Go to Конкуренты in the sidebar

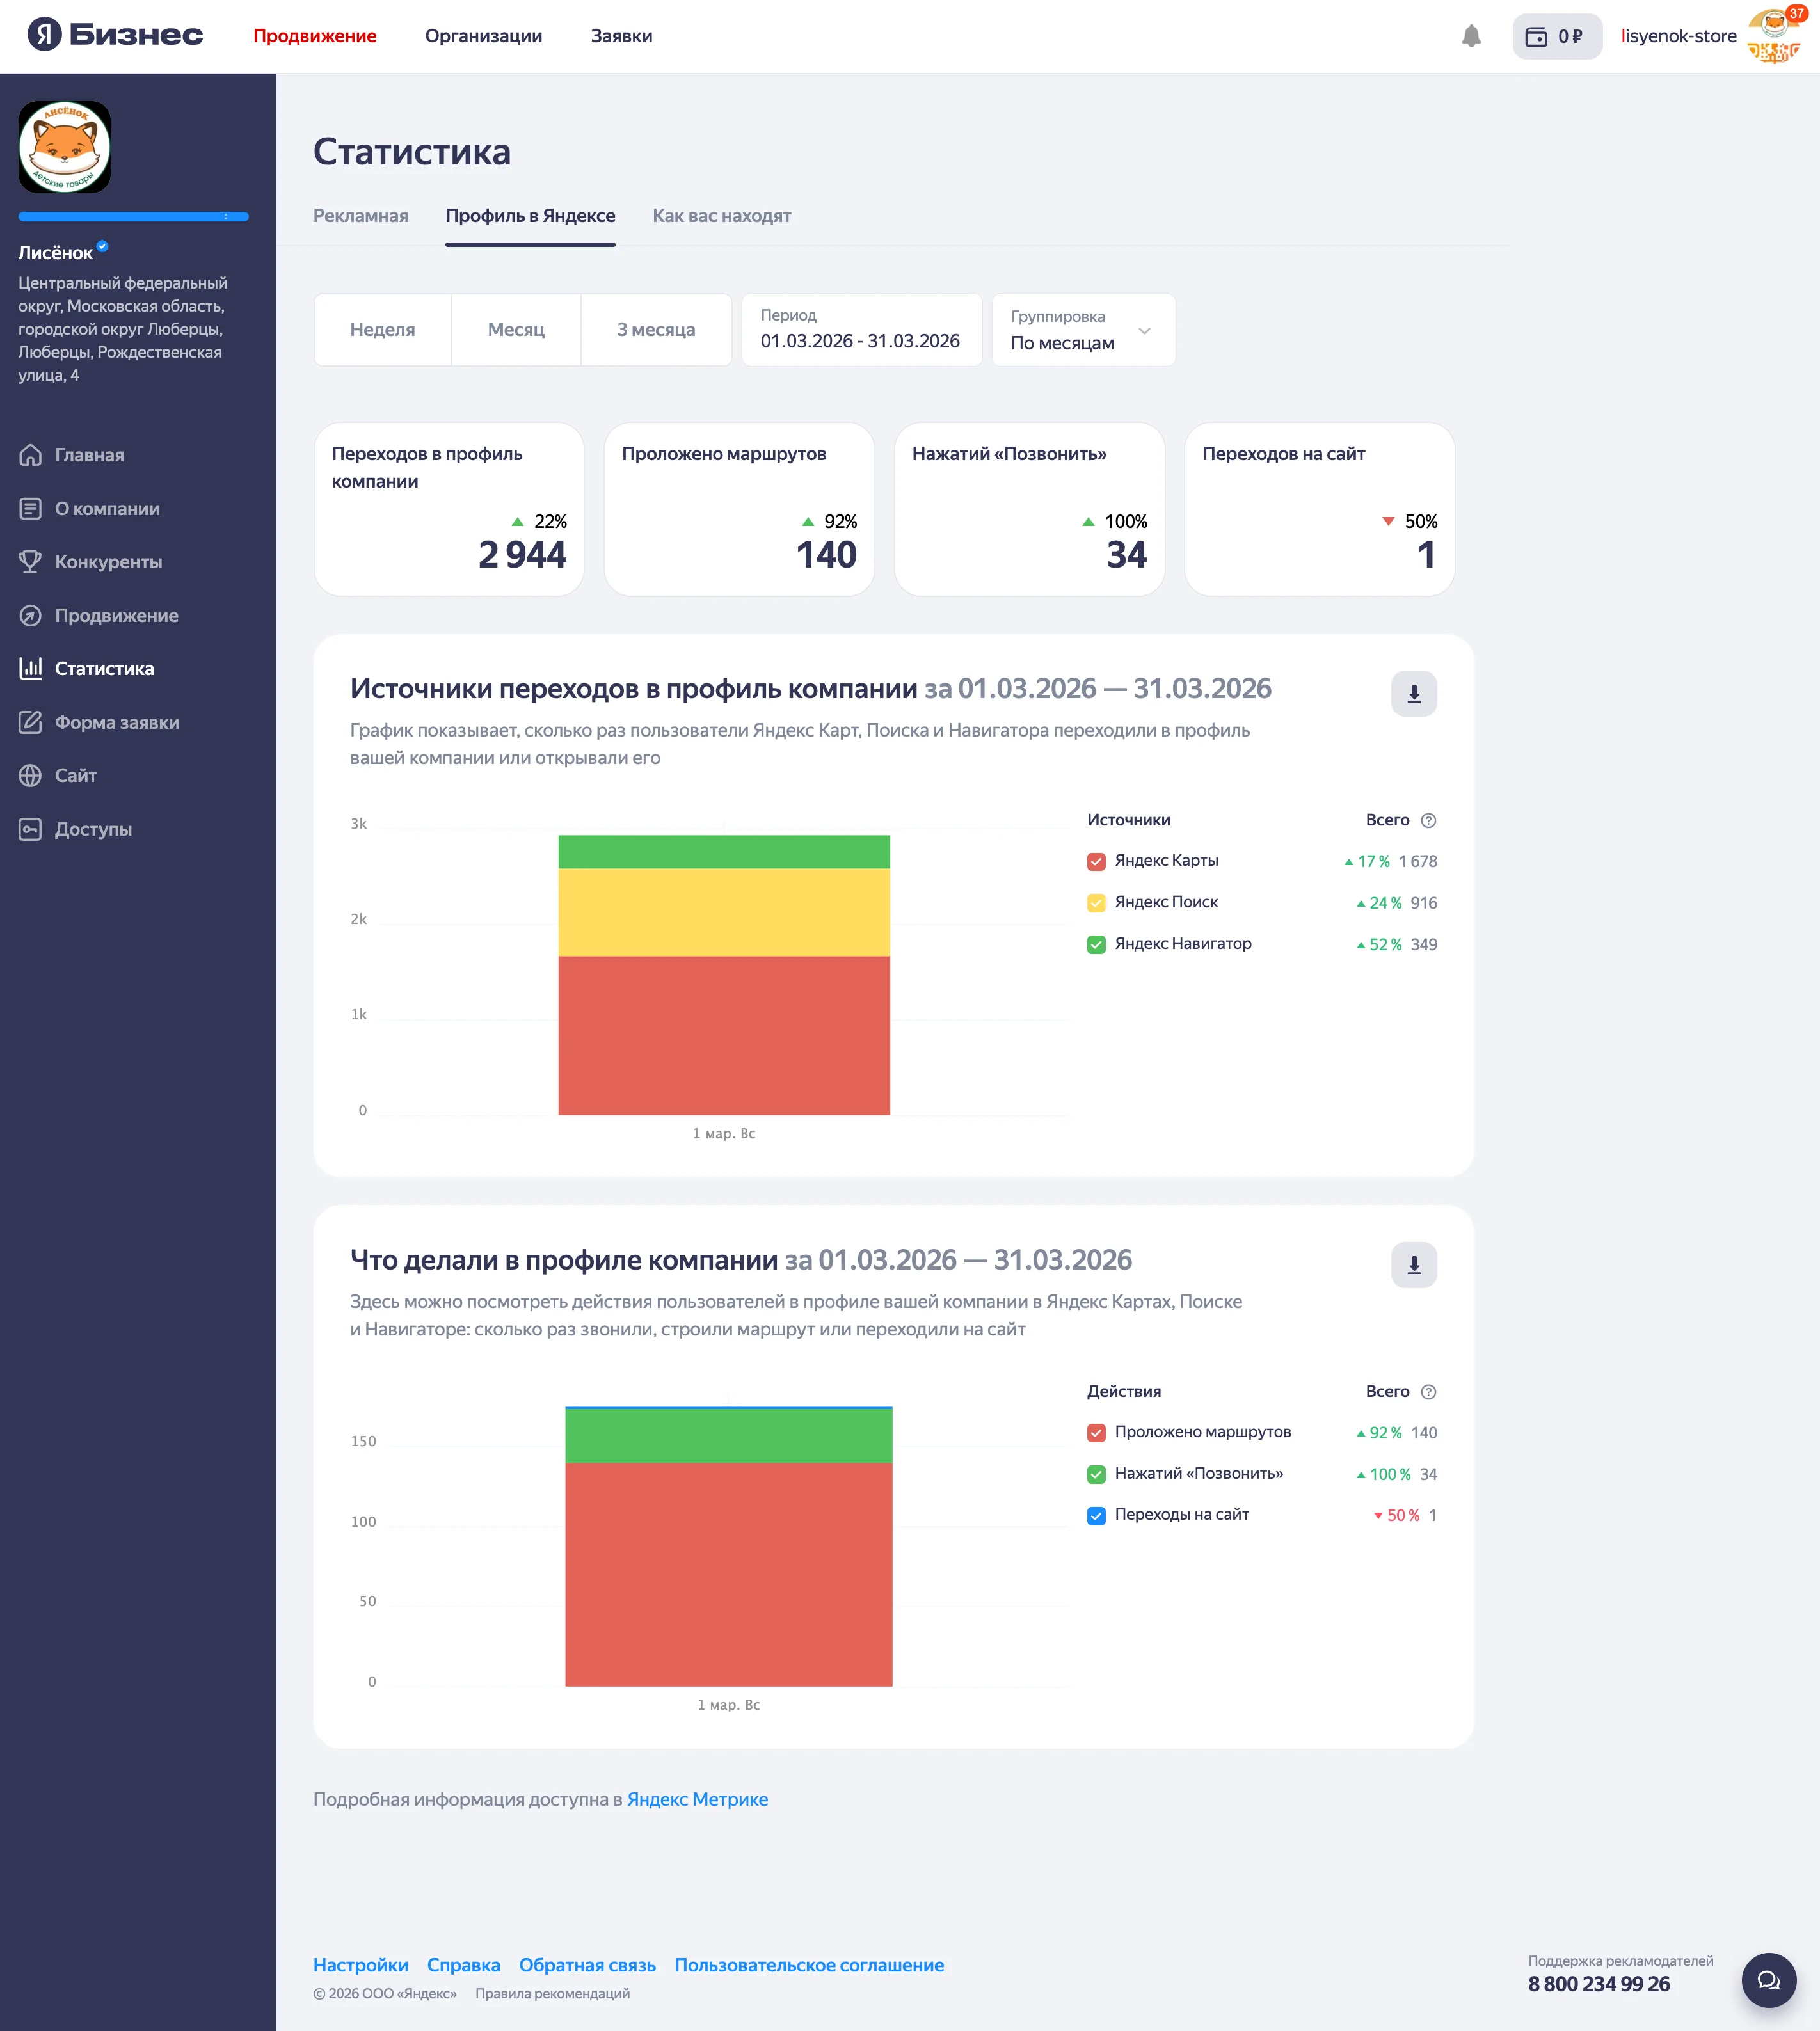(x=108, y=562)
